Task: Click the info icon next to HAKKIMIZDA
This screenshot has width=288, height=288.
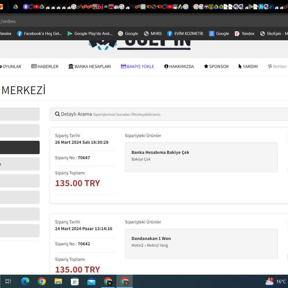Action: (x=166, y=66)
